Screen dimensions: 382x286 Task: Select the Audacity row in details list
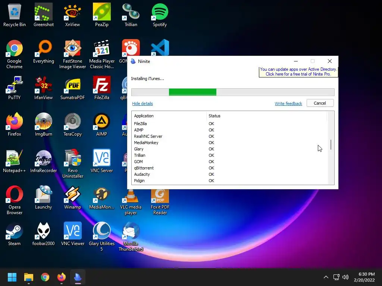pyautogui.click(x=229, y=174)
